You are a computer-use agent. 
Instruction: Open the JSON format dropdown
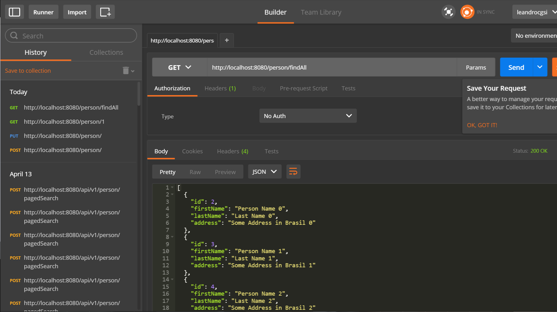pos(264,172)
